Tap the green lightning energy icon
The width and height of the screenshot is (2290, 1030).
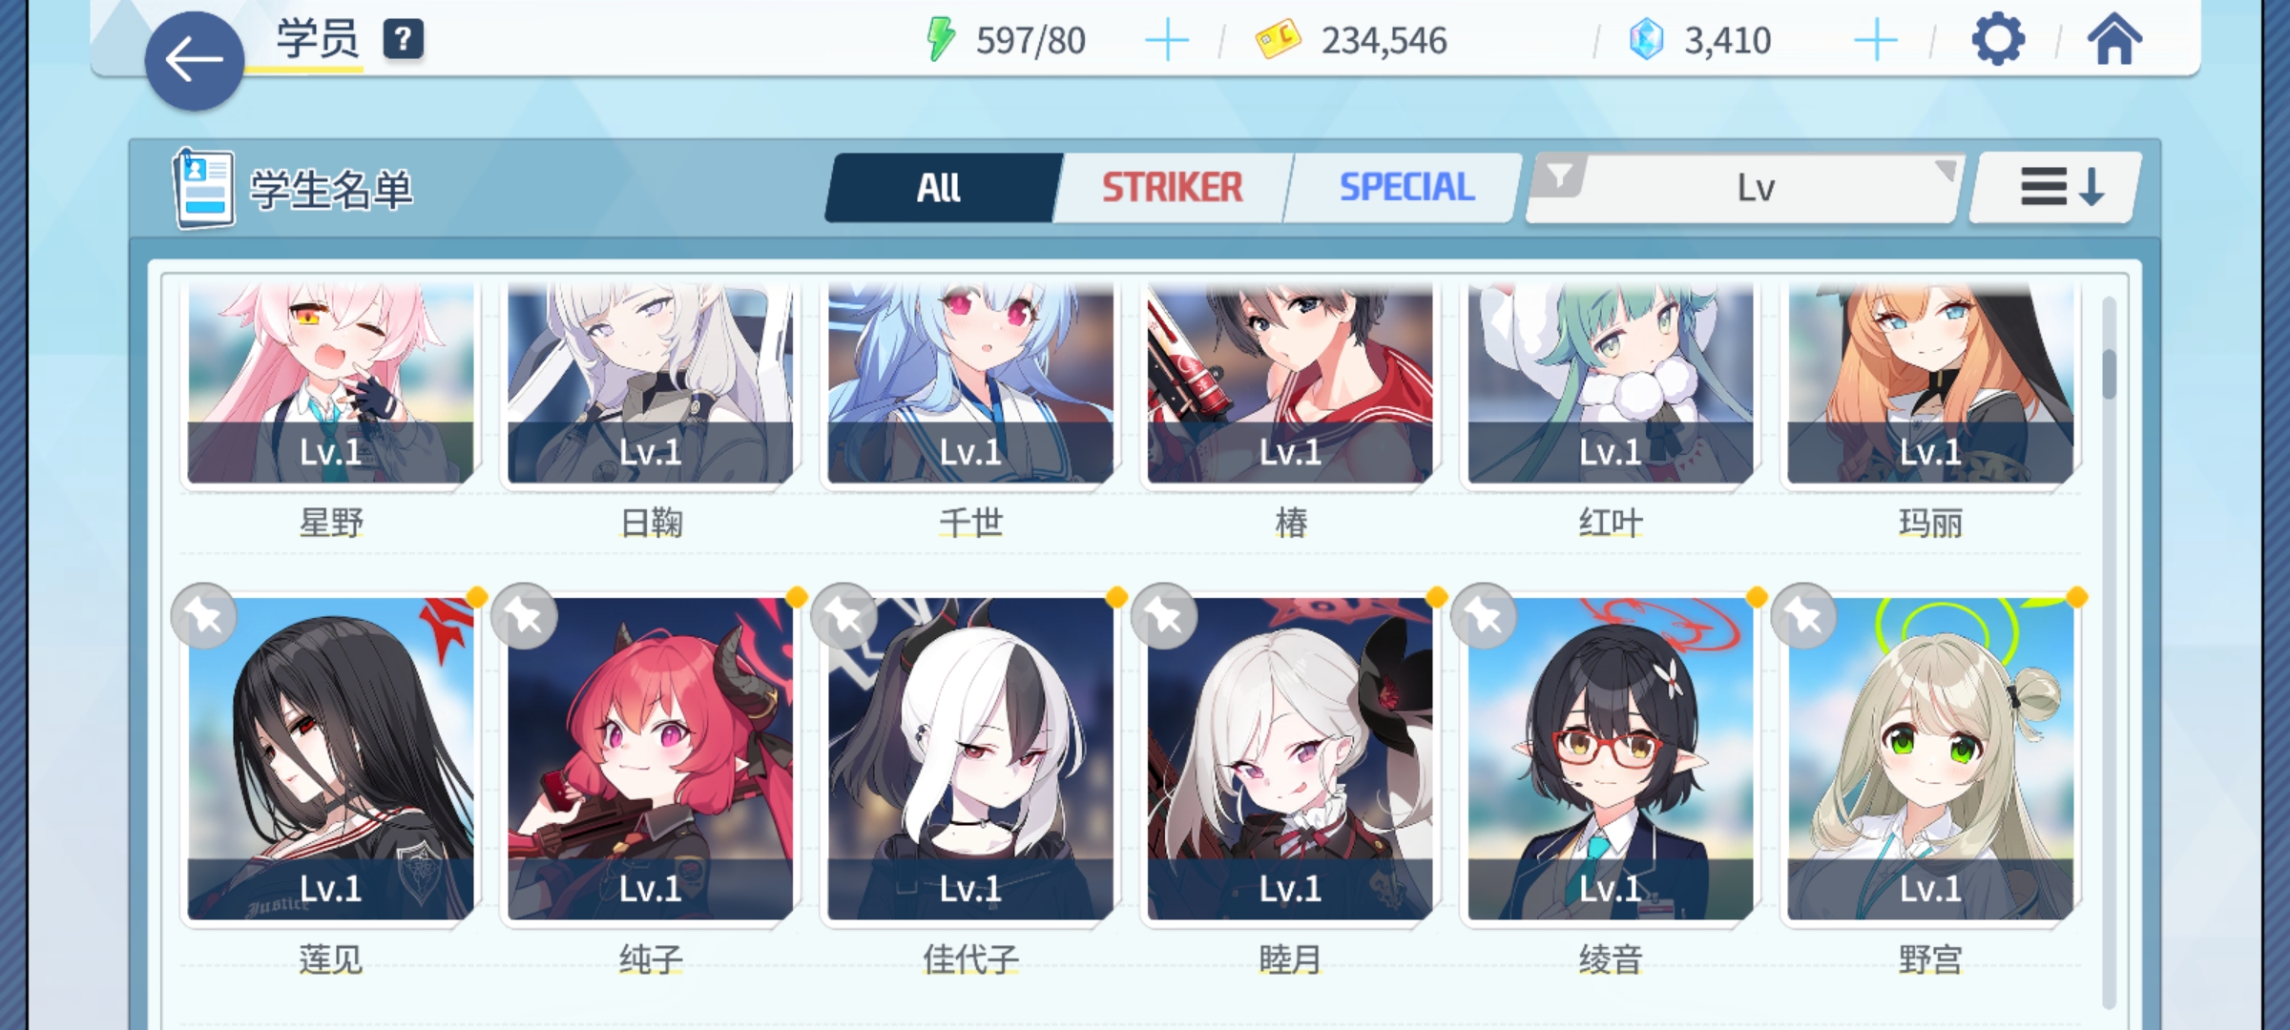941,40
